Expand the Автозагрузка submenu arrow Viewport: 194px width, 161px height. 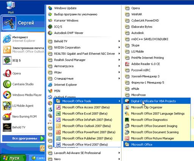tap(119, 66)
